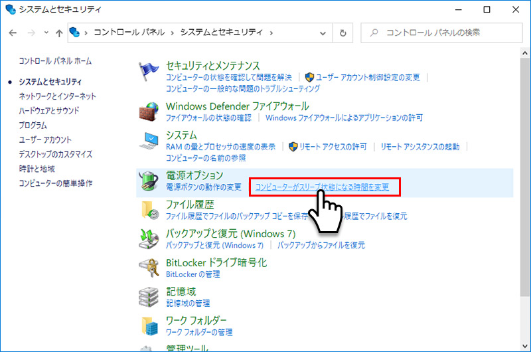Expand chevron after システムとセキュリティ breadcrumb
Screen dimensions: 531x352
coord(271,33)
